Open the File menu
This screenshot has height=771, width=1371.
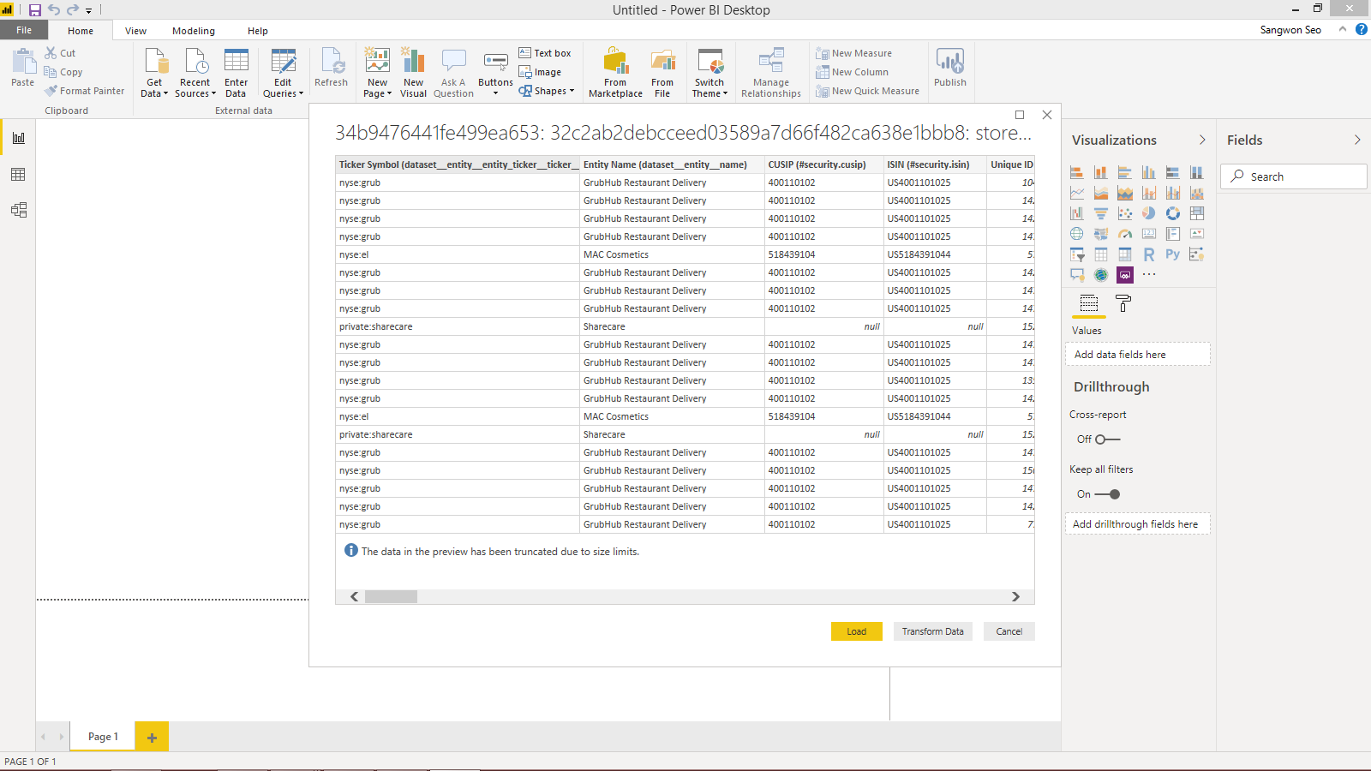[x=24, y=30]
